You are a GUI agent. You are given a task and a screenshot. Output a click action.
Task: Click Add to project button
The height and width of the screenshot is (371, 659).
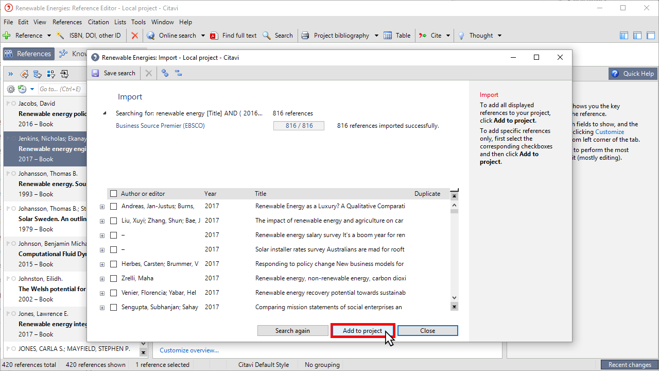(x=362, y=331)
